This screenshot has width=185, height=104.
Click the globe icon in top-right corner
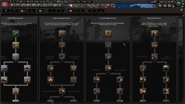click(178, 4)
